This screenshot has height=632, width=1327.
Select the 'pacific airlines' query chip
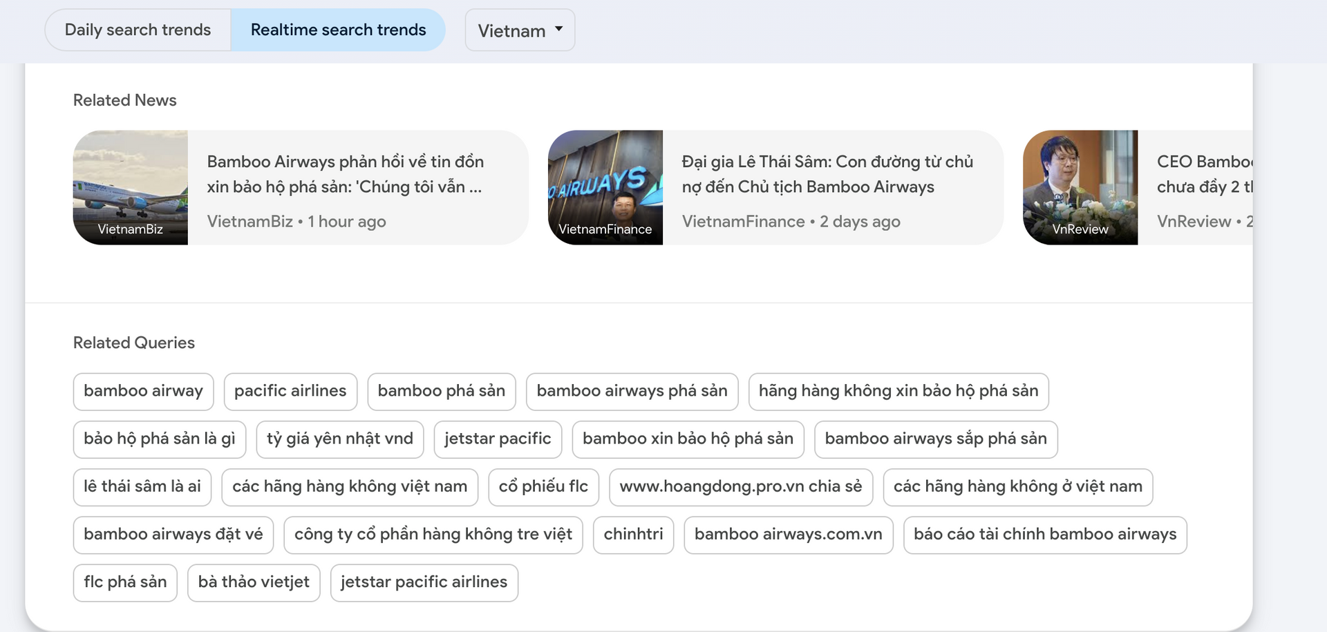(290, 392)
